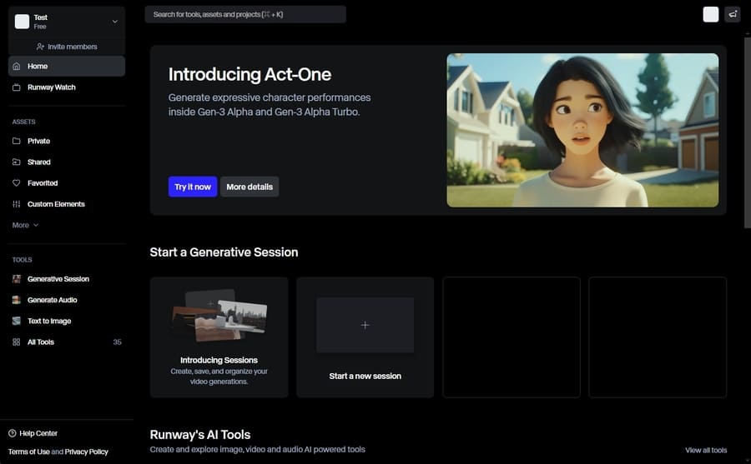
Task: Open the Shared assets item
Action: coord(67,162)
